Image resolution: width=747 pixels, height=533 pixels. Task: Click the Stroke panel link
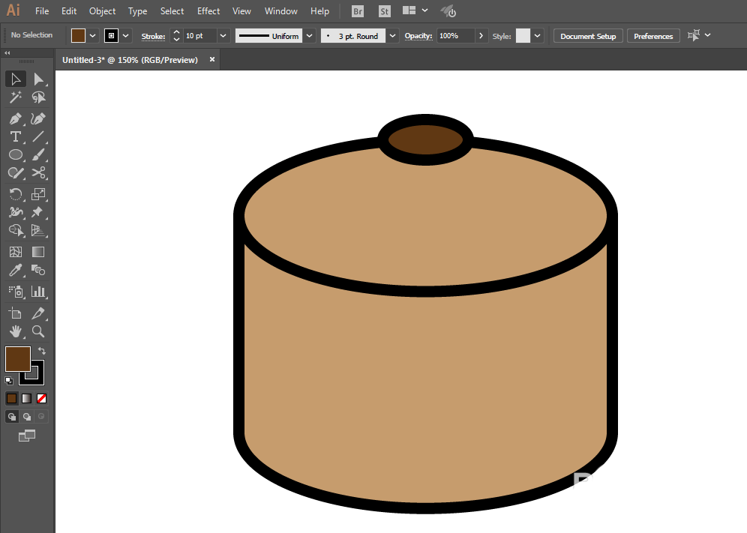(x=153, y=36)
